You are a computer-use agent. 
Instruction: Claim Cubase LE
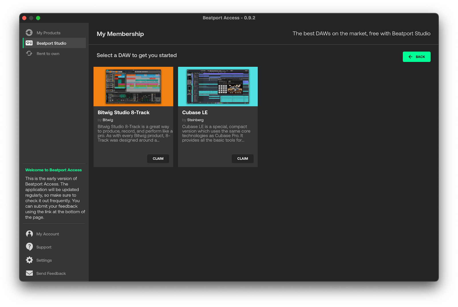(x=242, y=159)
